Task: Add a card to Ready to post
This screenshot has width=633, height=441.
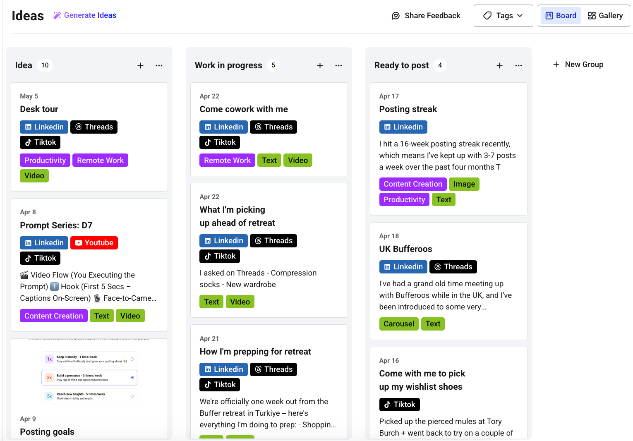Action: 499,65
